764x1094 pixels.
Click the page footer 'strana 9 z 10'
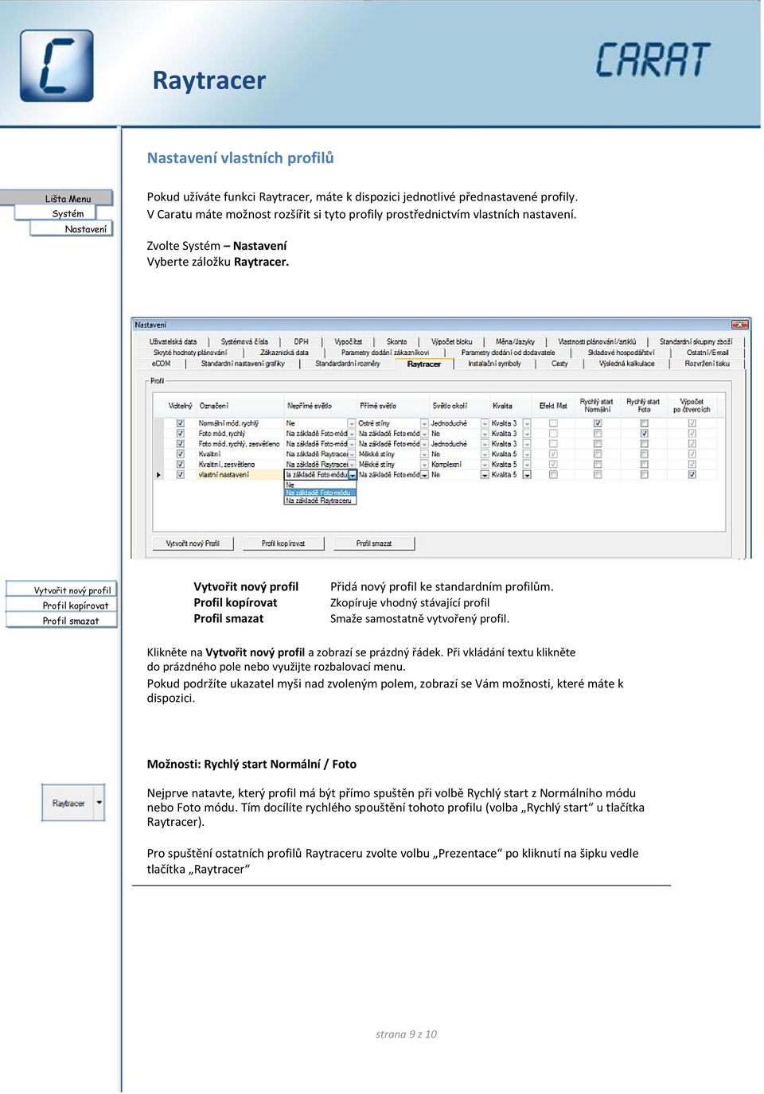(x=406, y=1034)
